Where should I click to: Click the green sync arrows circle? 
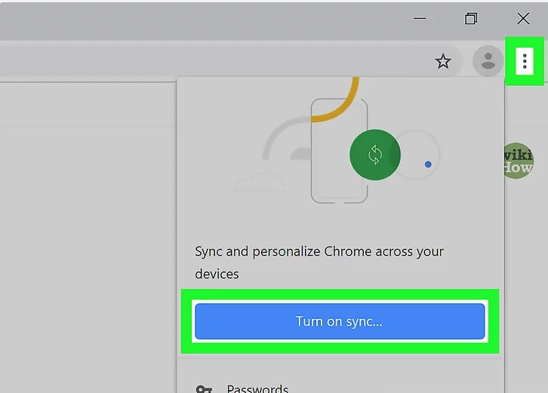[374, 155]
